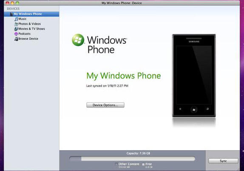Click the green My Windows Phone heading

pos(124,76)
